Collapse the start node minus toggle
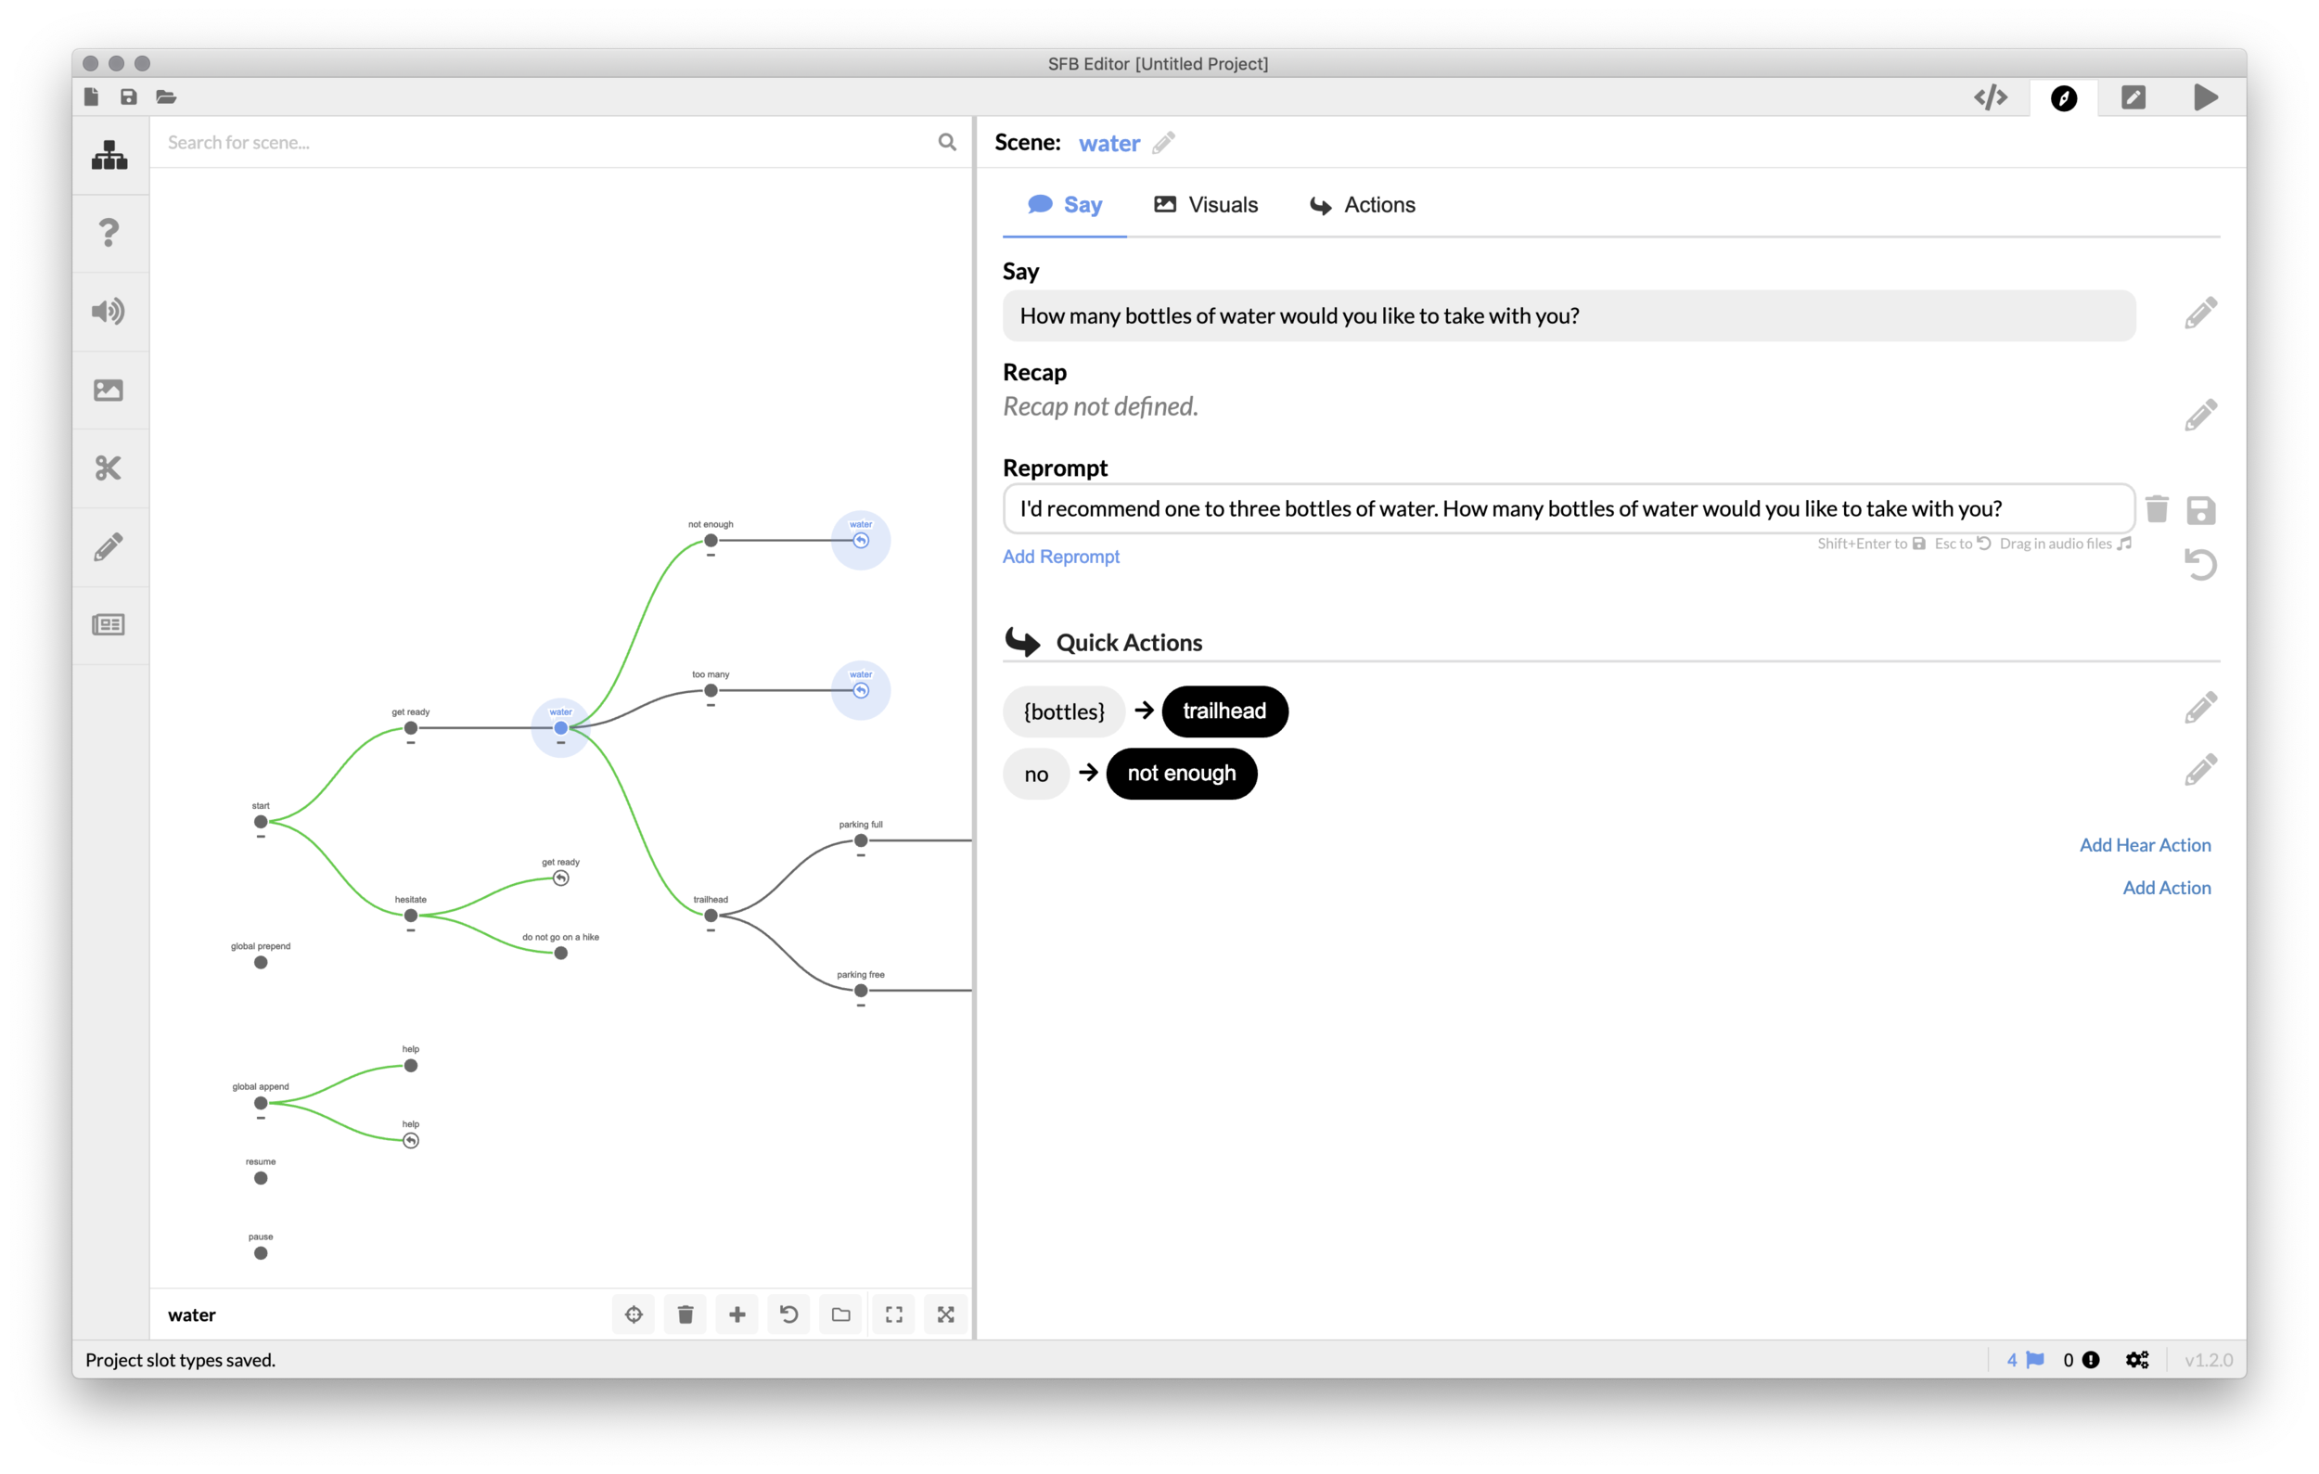 point(260,838)
